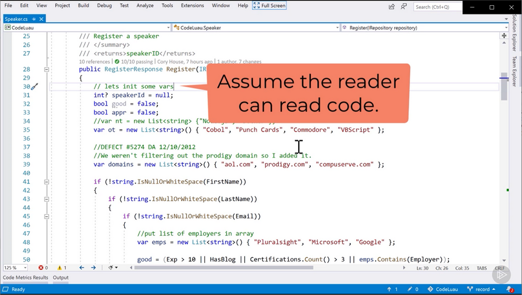Navigate forward with right arrow
522x295 pixels.
93,267
